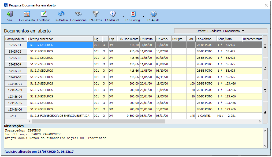Open the F1-Ajuda help icon
This screenshot has height=157, width=272.
point(153,14)
